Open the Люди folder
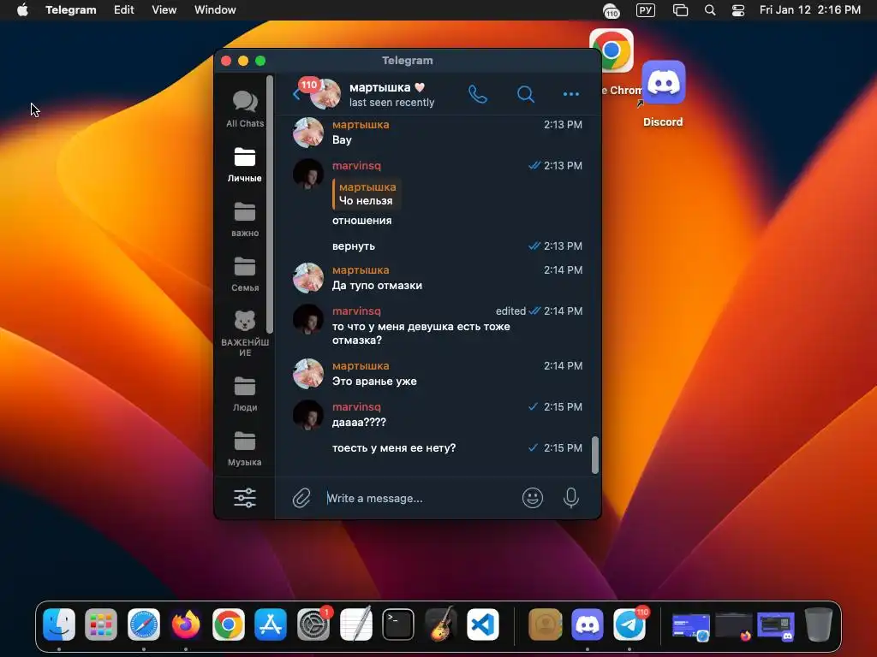The width and height of the screenshot is (877, 657). coord(245,394)
